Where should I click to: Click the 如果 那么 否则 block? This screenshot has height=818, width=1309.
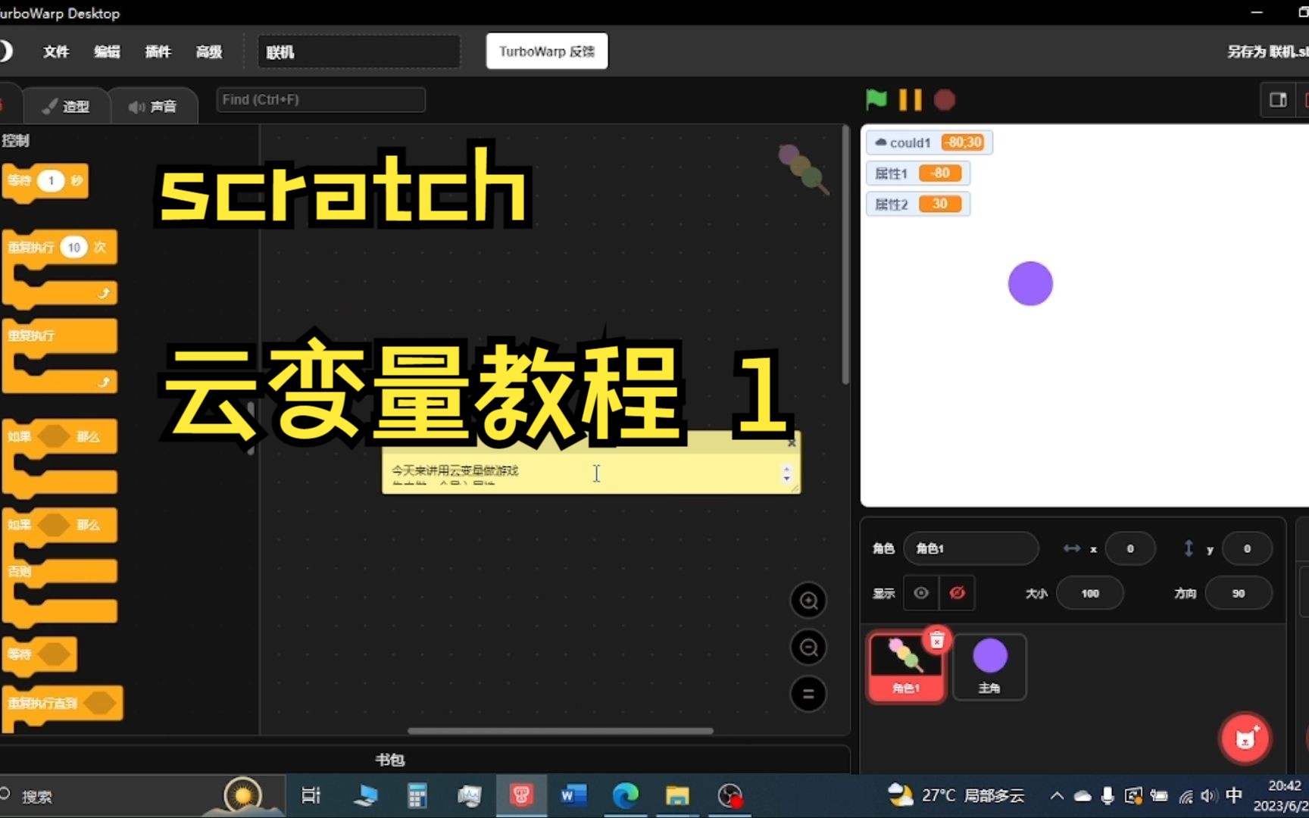pyautogui.click(x=59, y=526)
